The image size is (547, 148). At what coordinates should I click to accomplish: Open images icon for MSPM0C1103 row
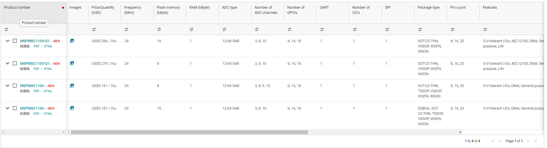72,86
